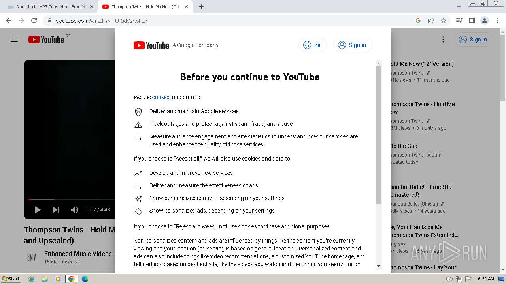
Task: Toggle the browser side panel
Action: (x=472, y=21)
